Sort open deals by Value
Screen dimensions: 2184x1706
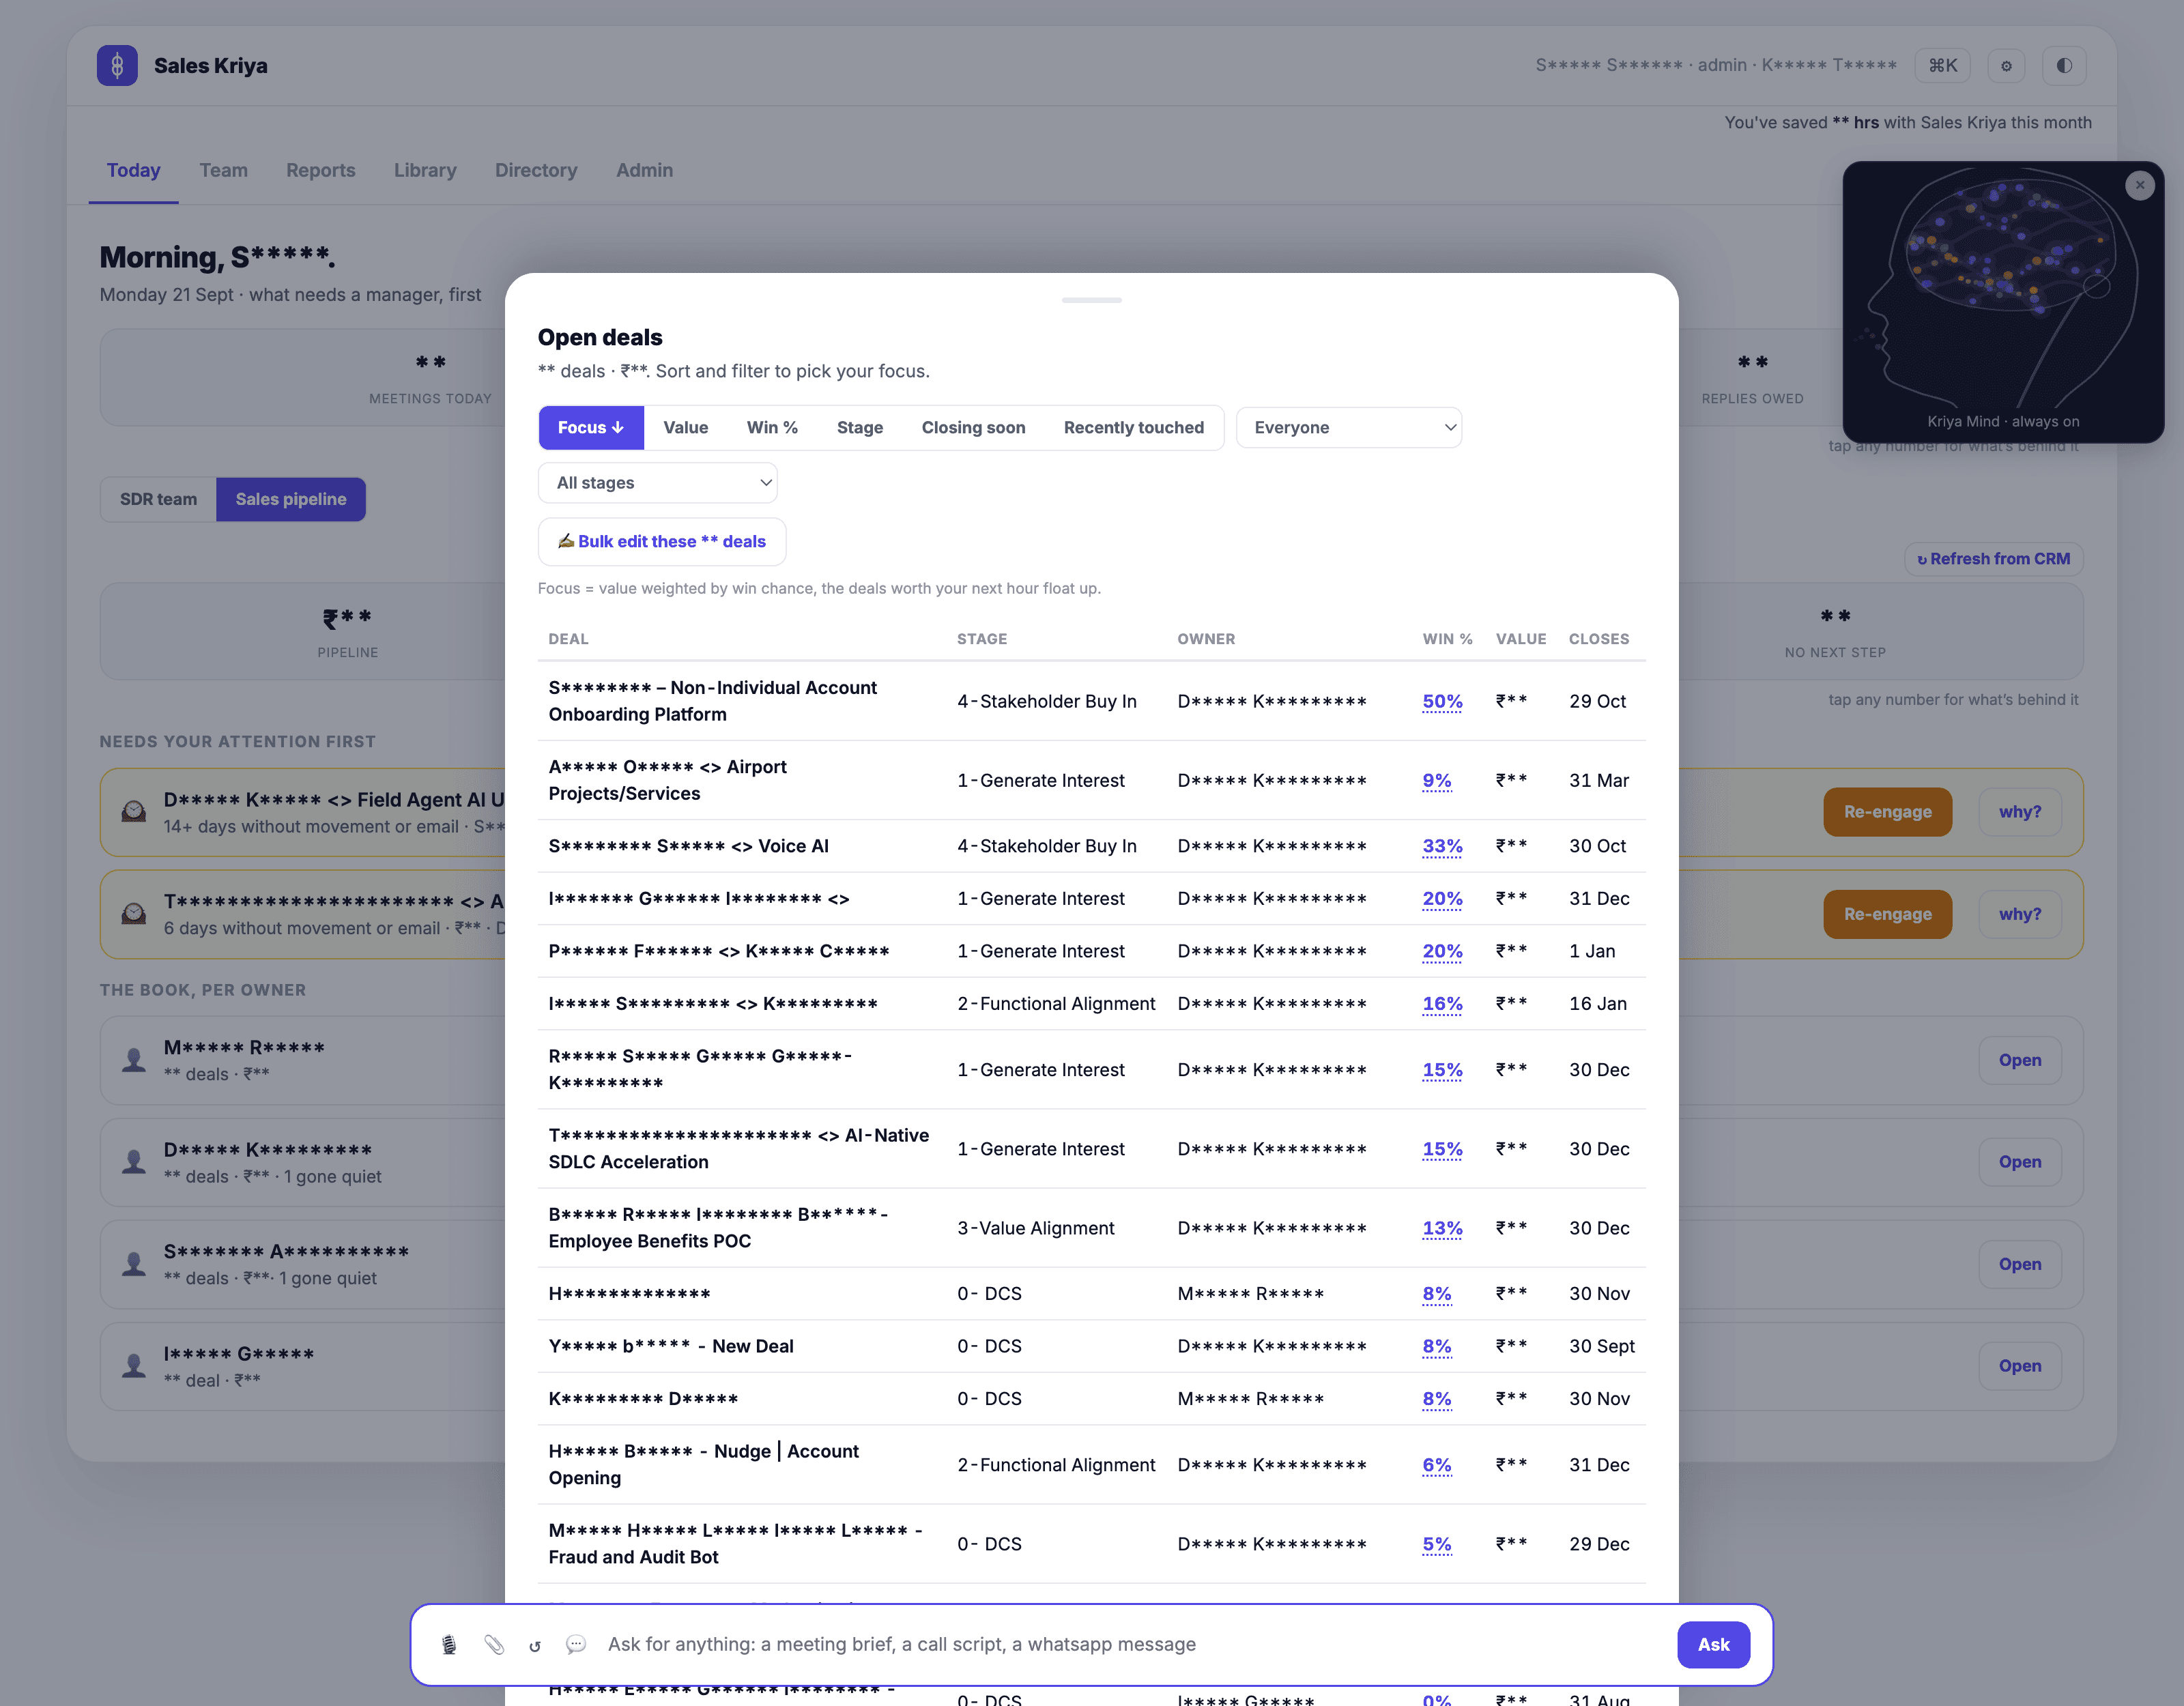tap(686, 428)
